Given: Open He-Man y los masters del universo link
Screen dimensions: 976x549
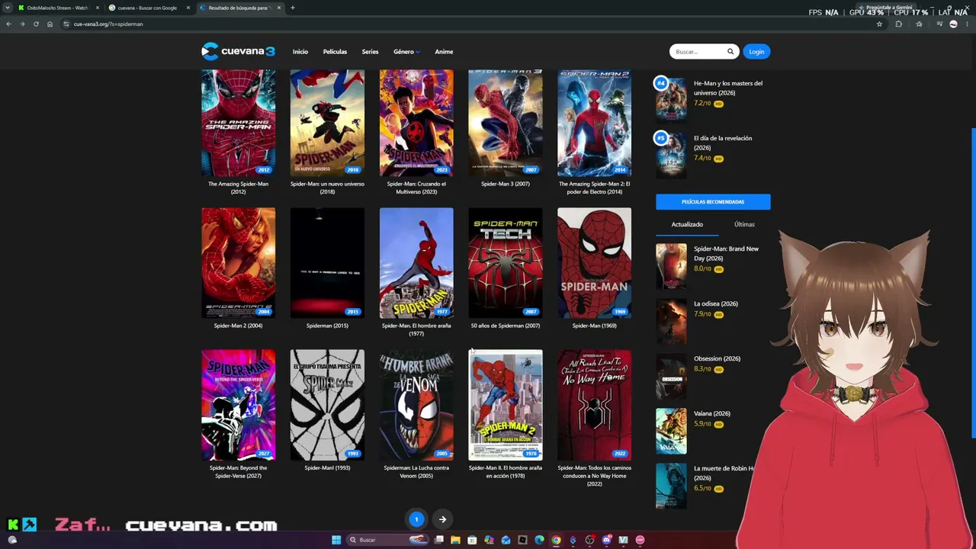Looking at the screenshot, I should coord(727,88).
